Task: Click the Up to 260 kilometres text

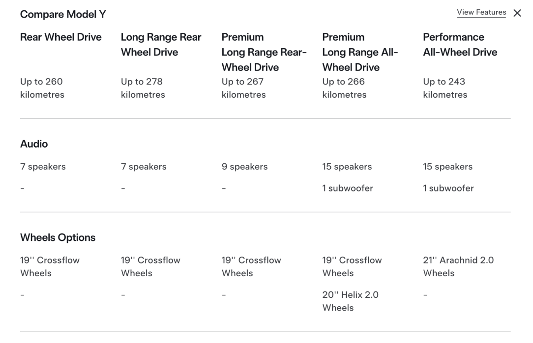Action: pos(42,88)
